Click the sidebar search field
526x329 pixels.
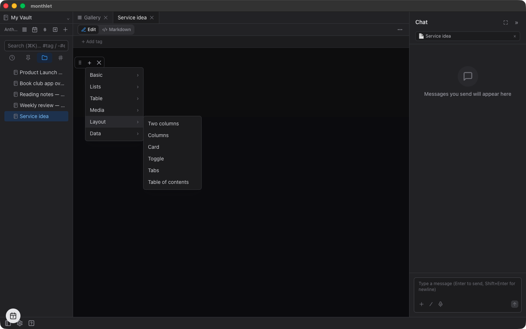[36, 46]
